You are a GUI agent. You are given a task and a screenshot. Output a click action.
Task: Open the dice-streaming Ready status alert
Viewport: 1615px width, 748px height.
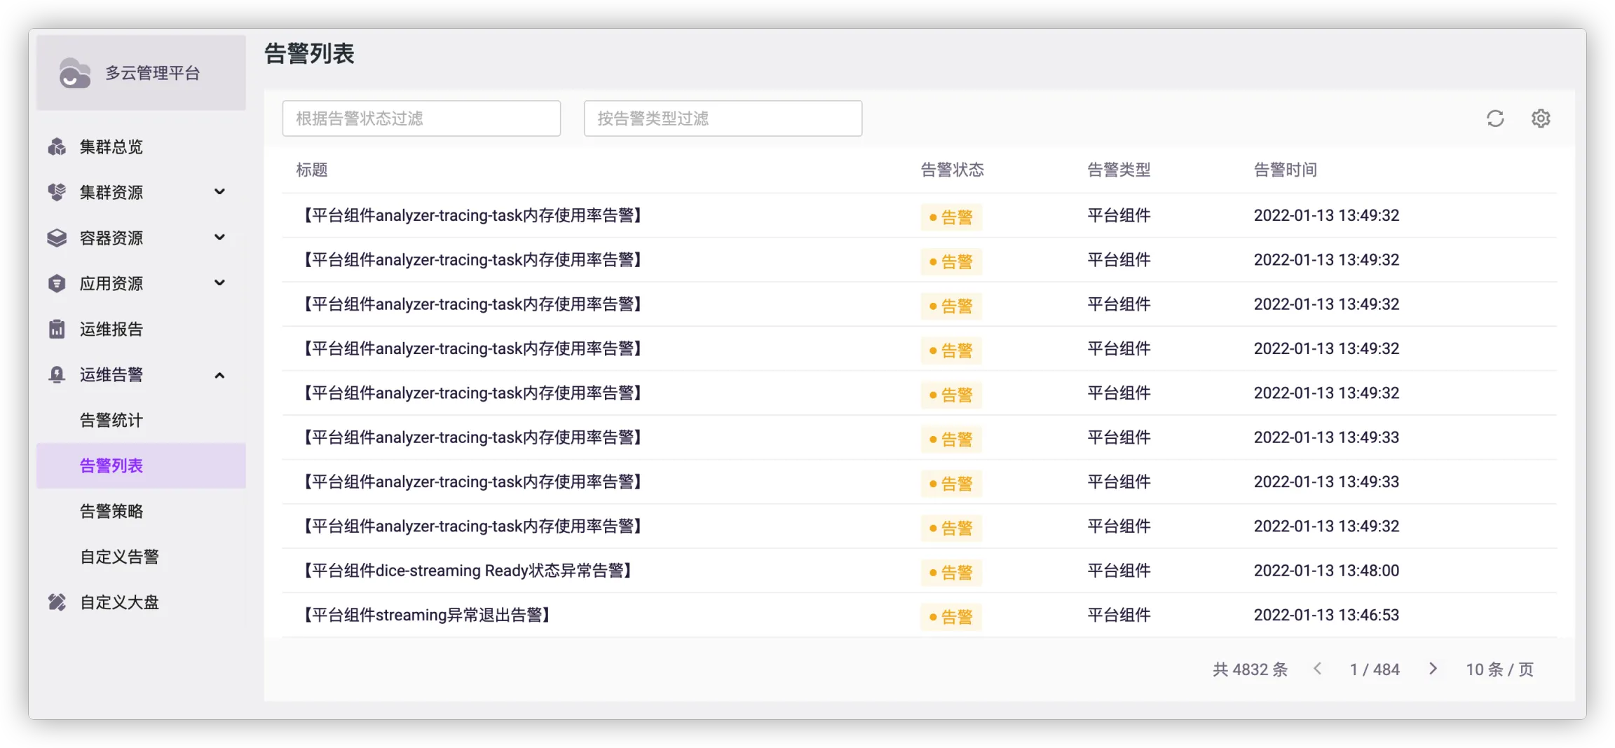pos(468,571)
